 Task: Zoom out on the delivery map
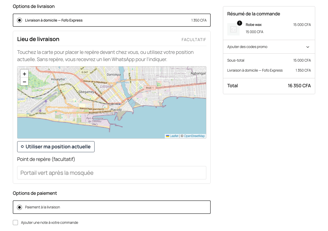pyautogui.click(x=24, y=82)
